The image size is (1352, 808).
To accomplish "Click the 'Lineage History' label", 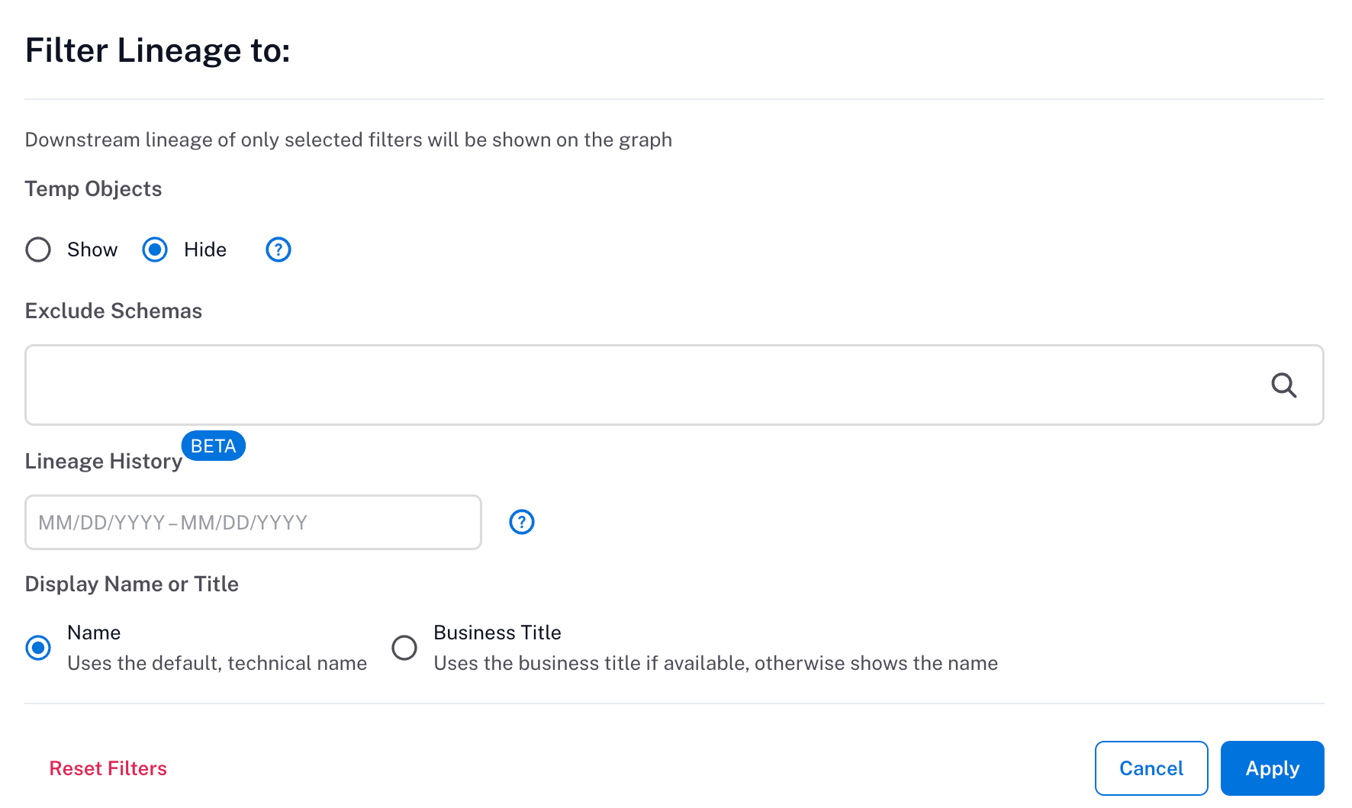I will click(x=104, y=462).
